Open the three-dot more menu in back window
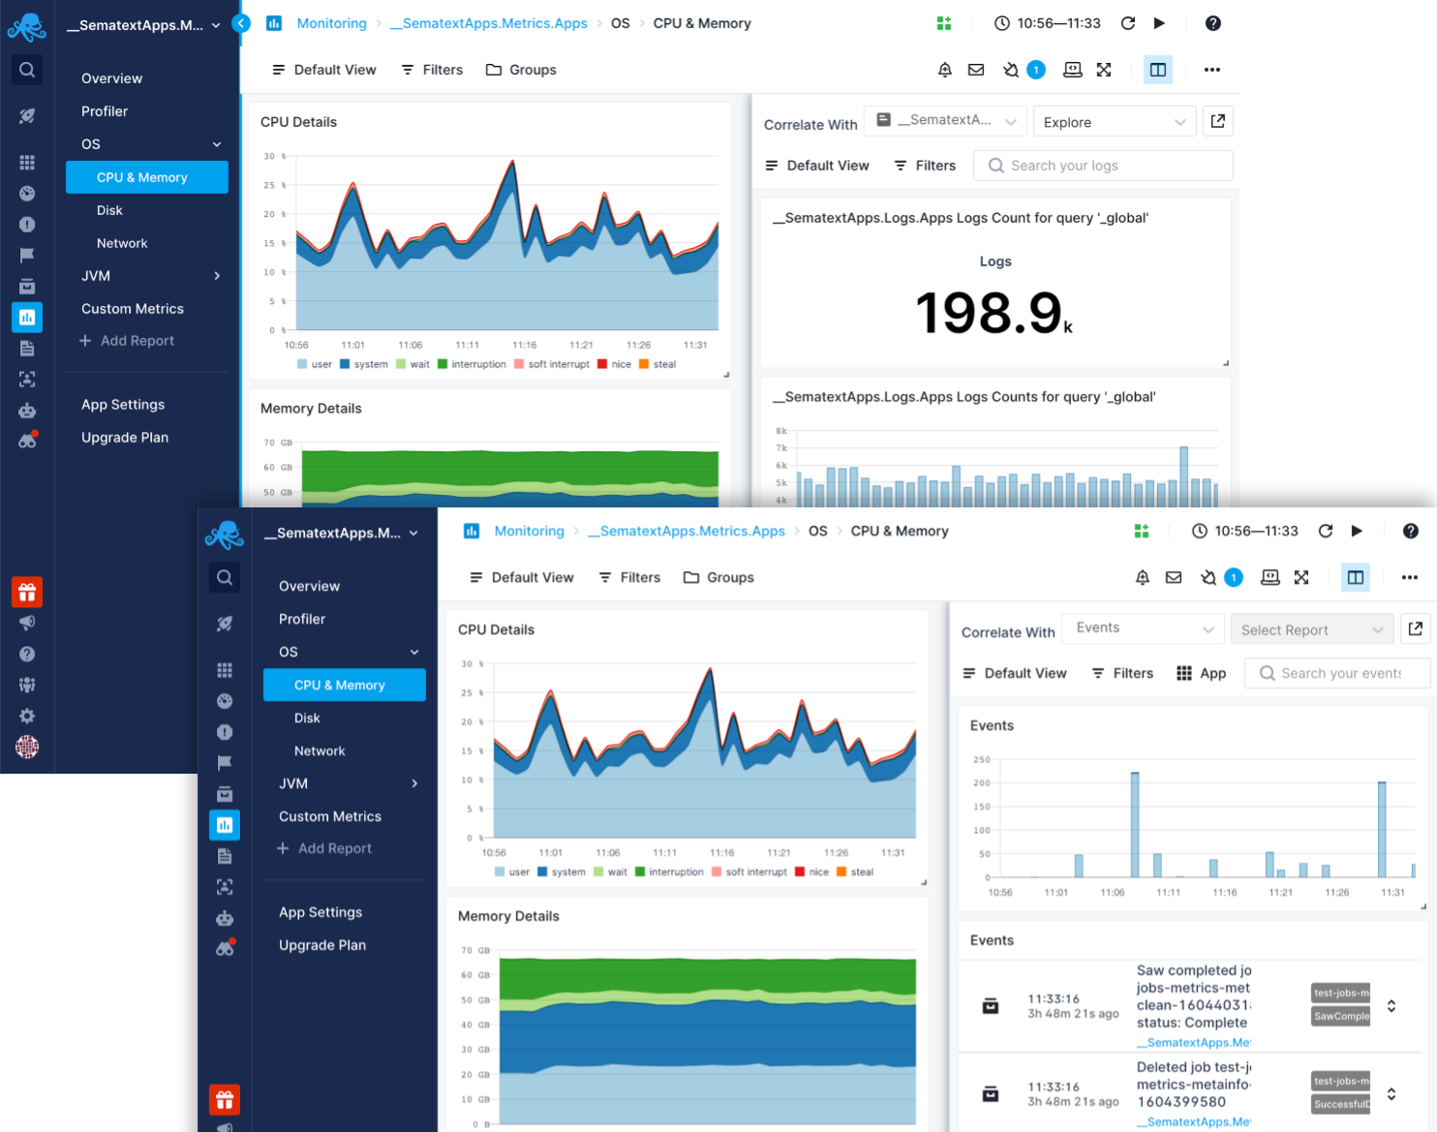Viewport: 1437px width, 1132px height. pyautogui.click(x=1212, y=70)
